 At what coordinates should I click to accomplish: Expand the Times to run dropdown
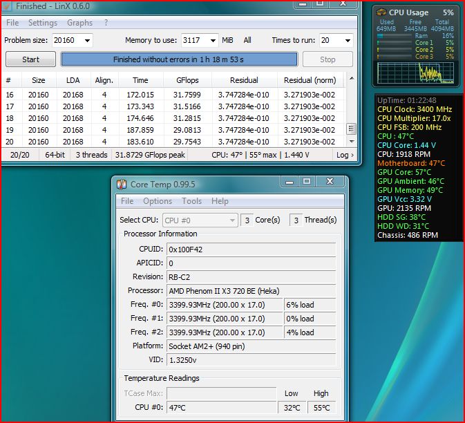click(x=348, y=40)
